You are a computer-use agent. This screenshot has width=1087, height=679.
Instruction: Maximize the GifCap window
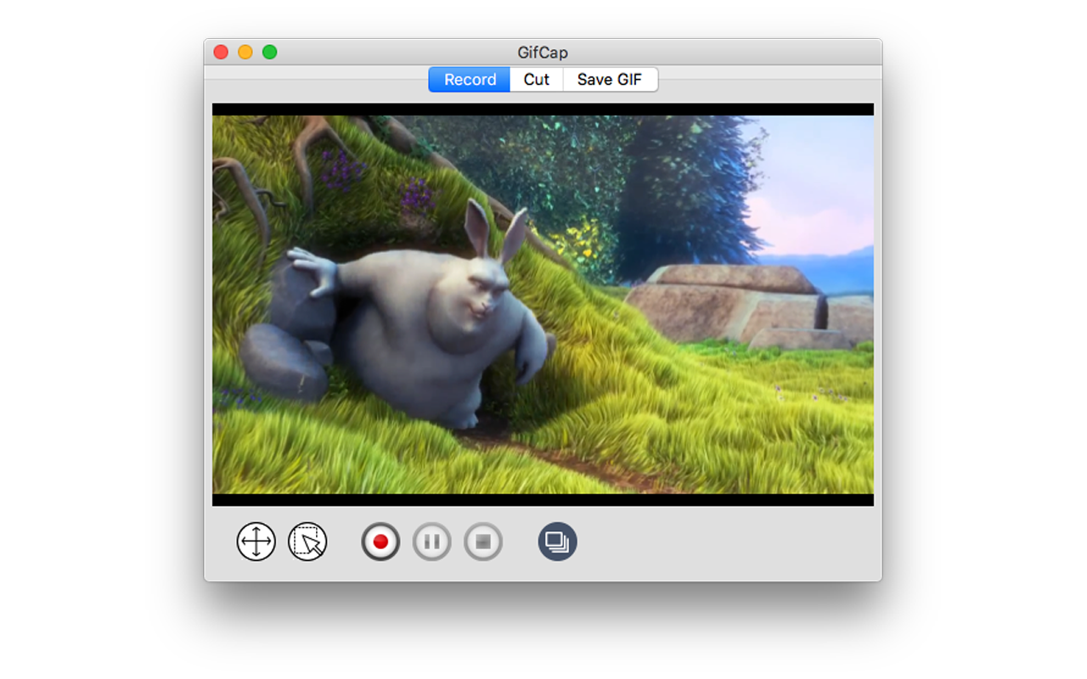tap(270, 52)
